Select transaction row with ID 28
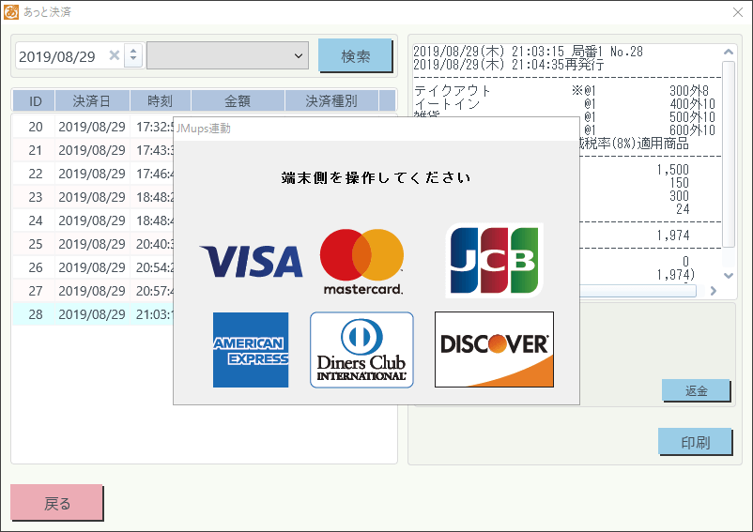 [x=92, y=314]
